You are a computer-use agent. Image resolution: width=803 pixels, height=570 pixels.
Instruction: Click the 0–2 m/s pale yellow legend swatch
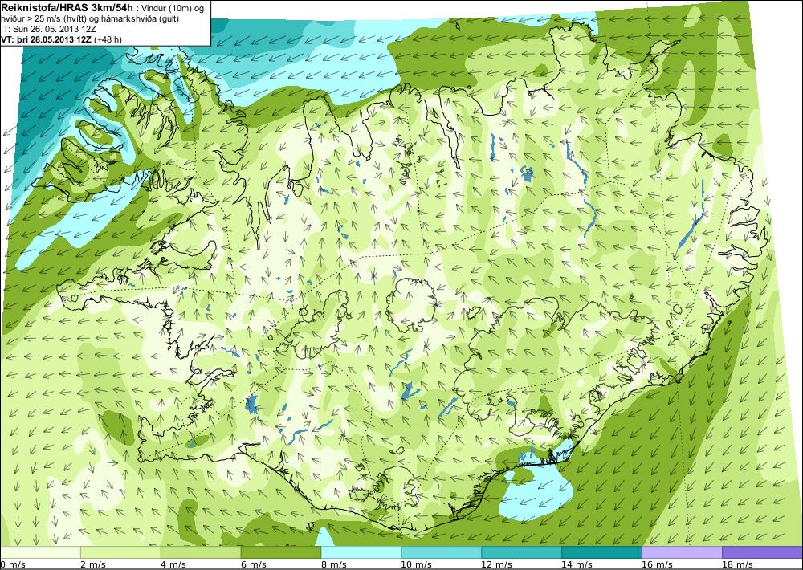pyautogui.click(x=40, y=552)
